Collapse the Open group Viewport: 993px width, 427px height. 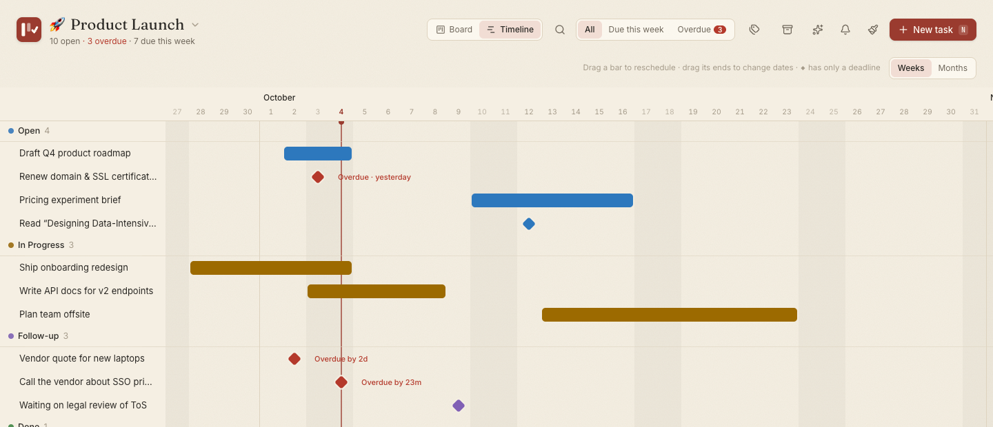coord(29,131)
